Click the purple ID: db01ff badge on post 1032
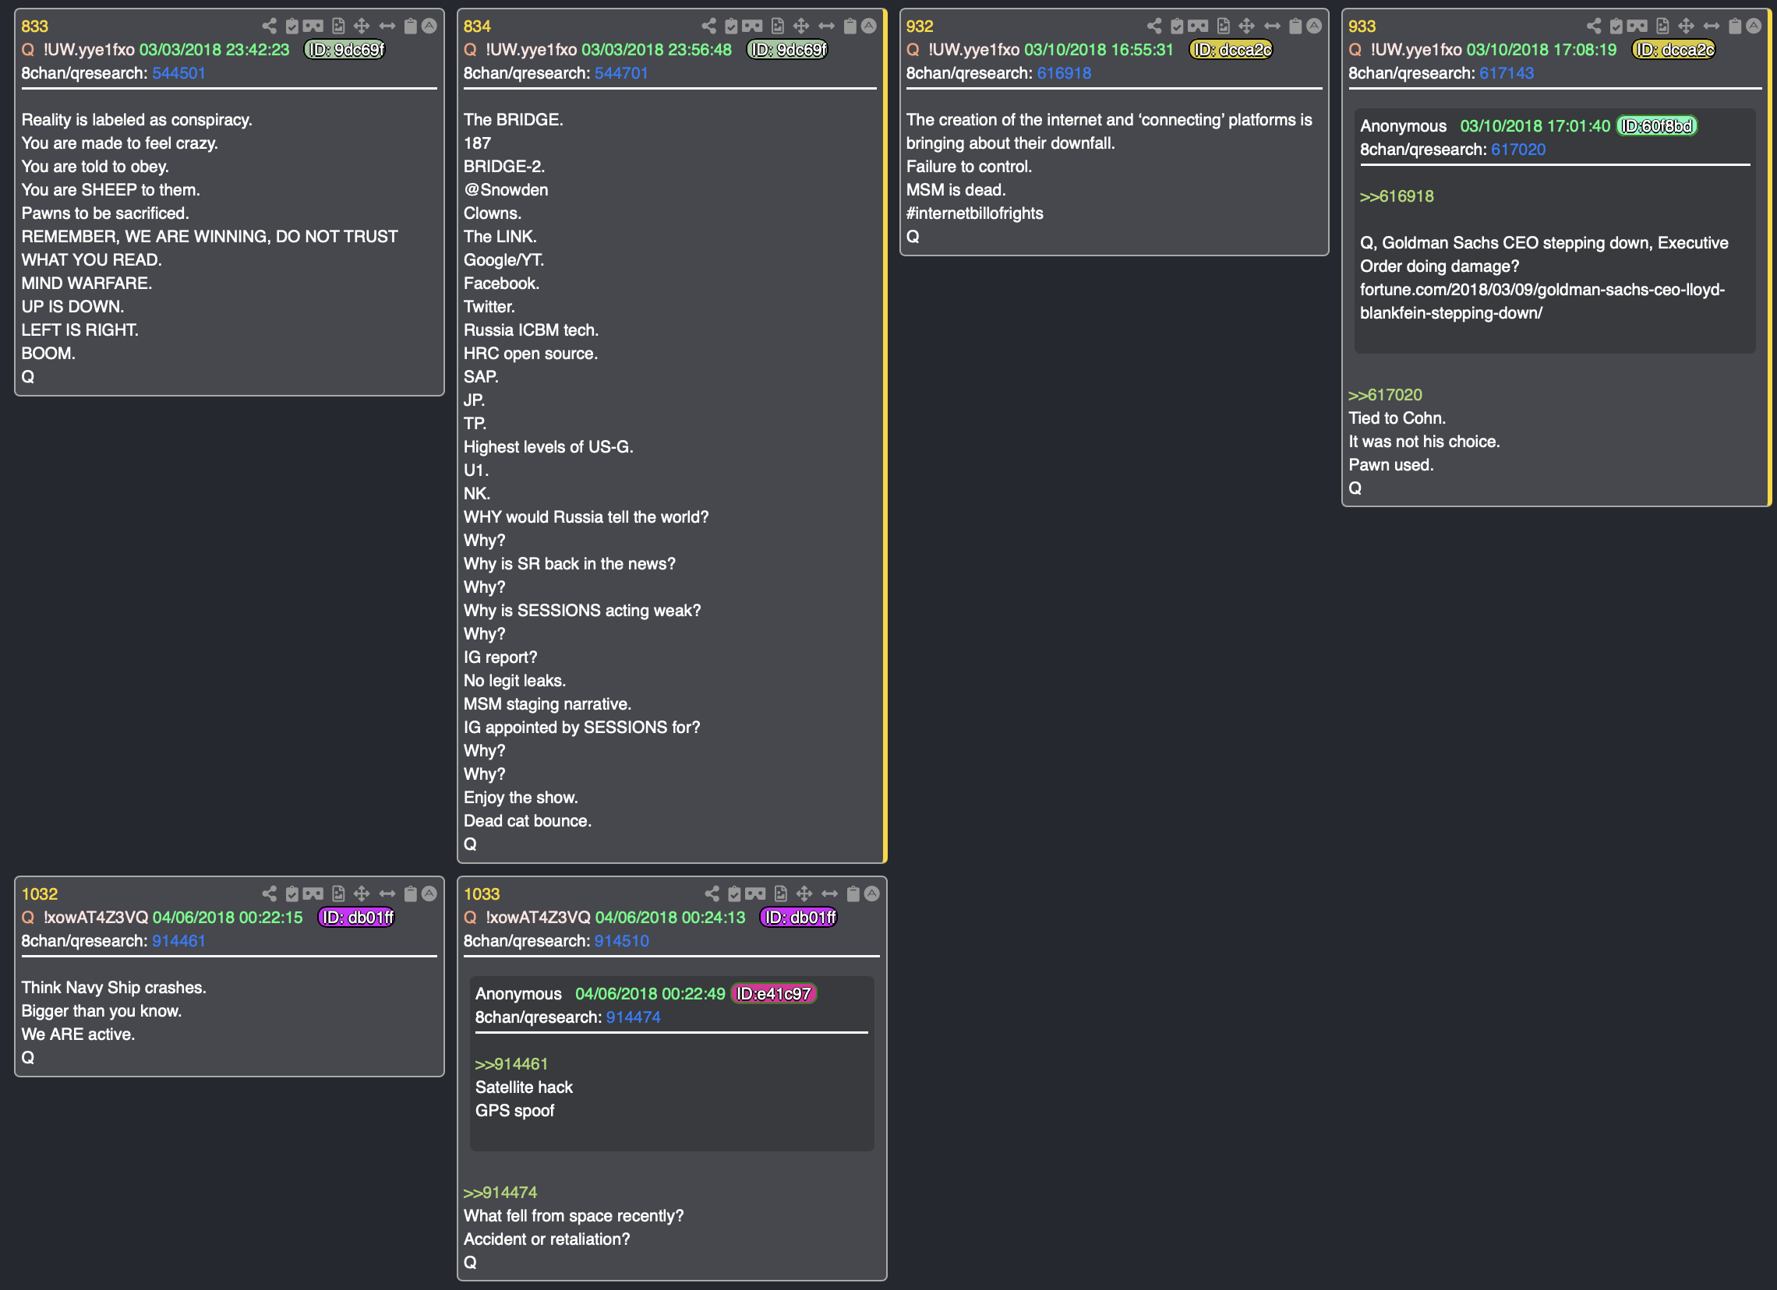The width and height of the screenshot is (1777, 1290). pos(355,917)
